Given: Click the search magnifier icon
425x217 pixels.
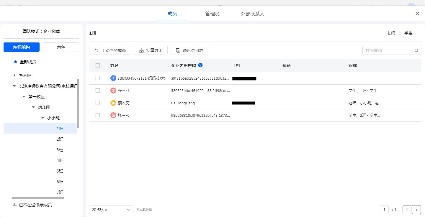Looking at the screenshot, I should pyautogui.click(x=416, y=50).
